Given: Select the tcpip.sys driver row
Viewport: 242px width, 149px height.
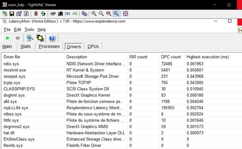Looking at the screenshot, I should pyautogui.click(x=122, y=82).
